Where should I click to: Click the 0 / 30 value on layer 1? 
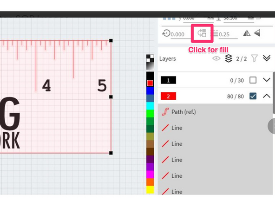pyautogui.click(x=237, y=80)
